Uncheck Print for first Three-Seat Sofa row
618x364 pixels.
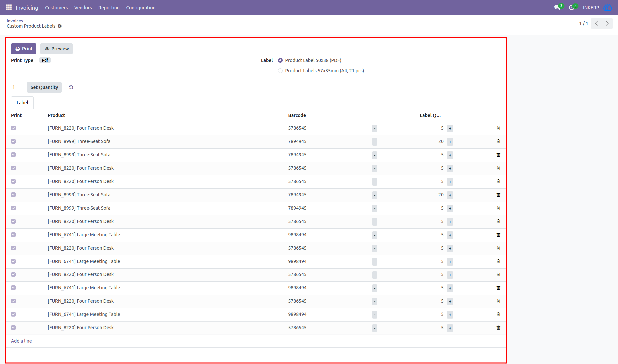13,141
